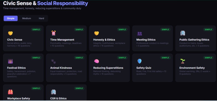Image resolution: width=217 pixels, height=101 pixels.
Task: Click the handshake icon on Honesty & Ethics card
Action: click(x=96, y=33)
